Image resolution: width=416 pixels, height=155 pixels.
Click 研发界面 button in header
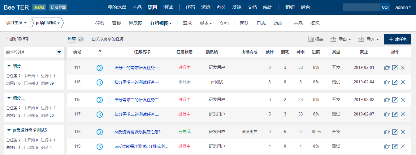[58, 7]
